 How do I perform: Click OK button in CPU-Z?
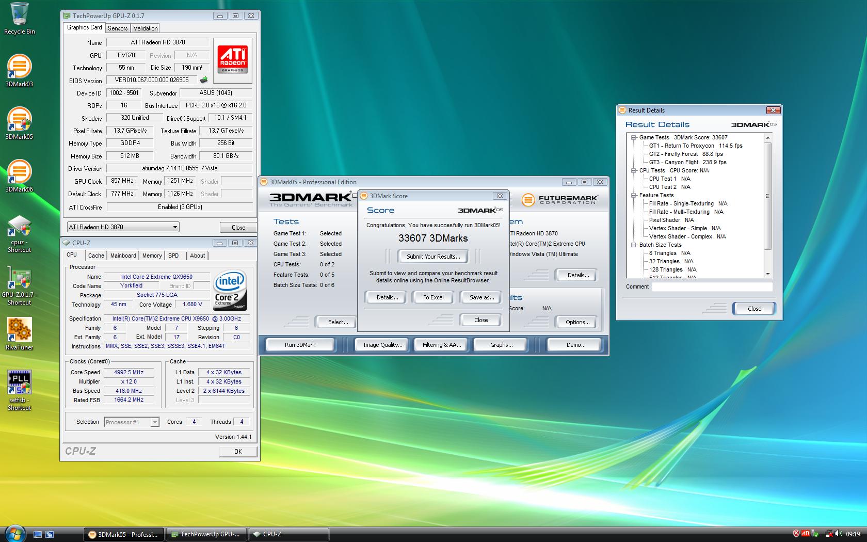point(238,451)
